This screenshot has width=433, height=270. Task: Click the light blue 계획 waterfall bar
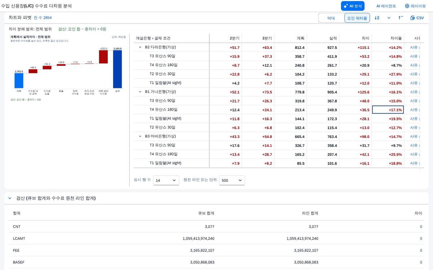[x=19, y=81]
